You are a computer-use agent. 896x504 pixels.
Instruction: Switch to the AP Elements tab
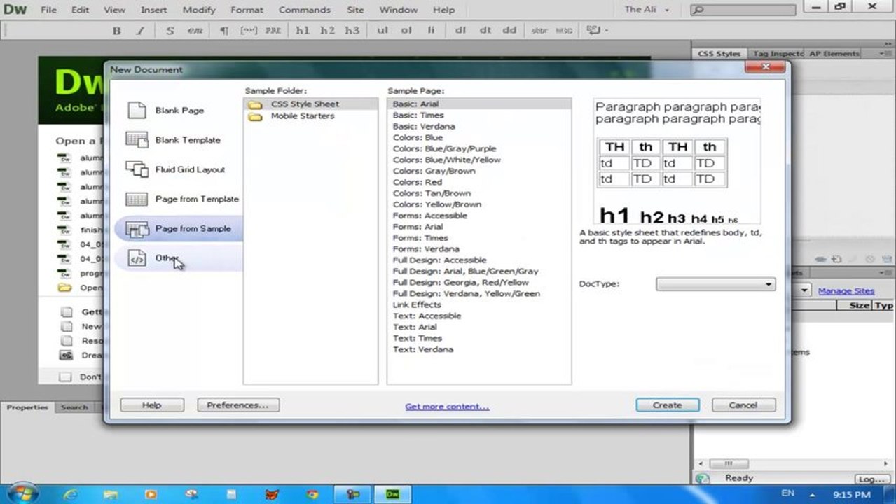click(x=834, y=53)
